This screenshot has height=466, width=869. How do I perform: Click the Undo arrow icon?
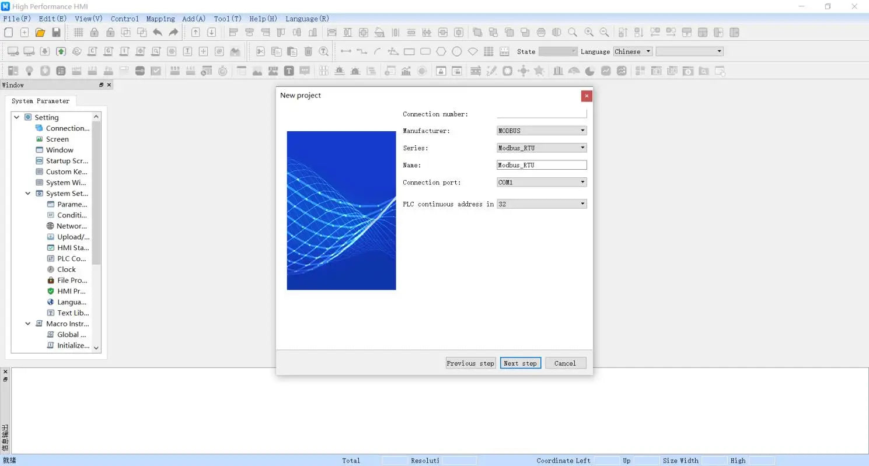click(158, 33)
